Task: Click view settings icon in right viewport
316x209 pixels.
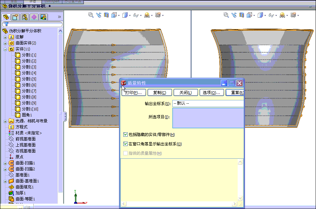Action: click(293, 15)
